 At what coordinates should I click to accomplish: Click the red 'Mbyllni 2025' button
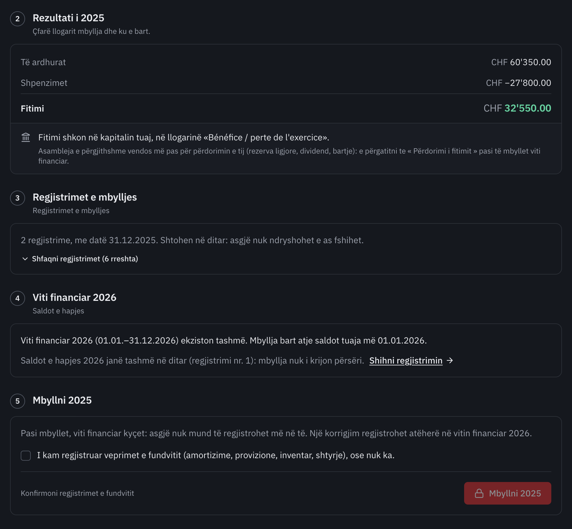coord(507,493)
